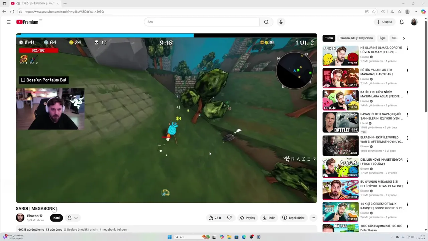The width and height of the screenshot is (428, 241).
Task: Click the video progress bar at top
Action: click(167, 35)
